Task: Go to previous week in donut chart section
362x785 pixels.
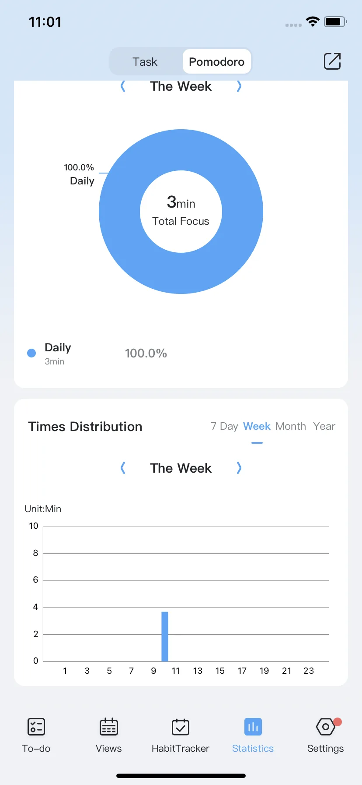Action: pos(123,86)
